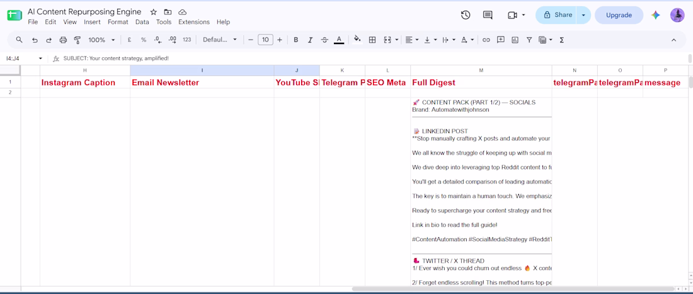Expand the merge cells dropdown arrow
Image resolution: width=693 pixels, height=294 pixels.
(x=396, y=40)
